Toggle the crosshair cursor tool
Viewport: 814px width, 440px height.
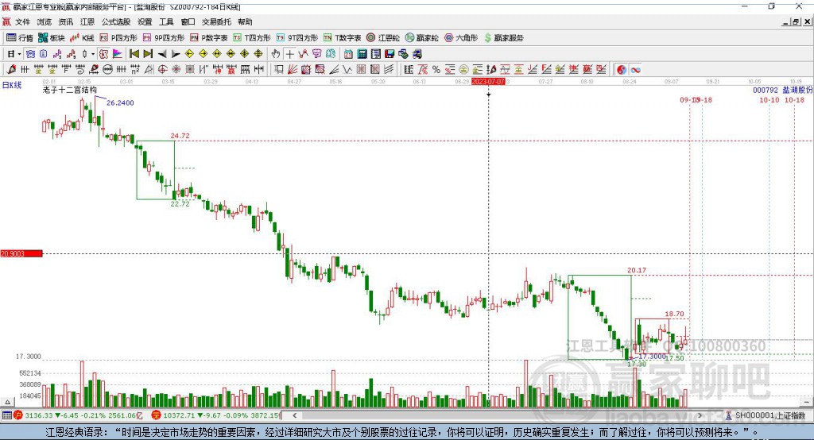point(289,54)
